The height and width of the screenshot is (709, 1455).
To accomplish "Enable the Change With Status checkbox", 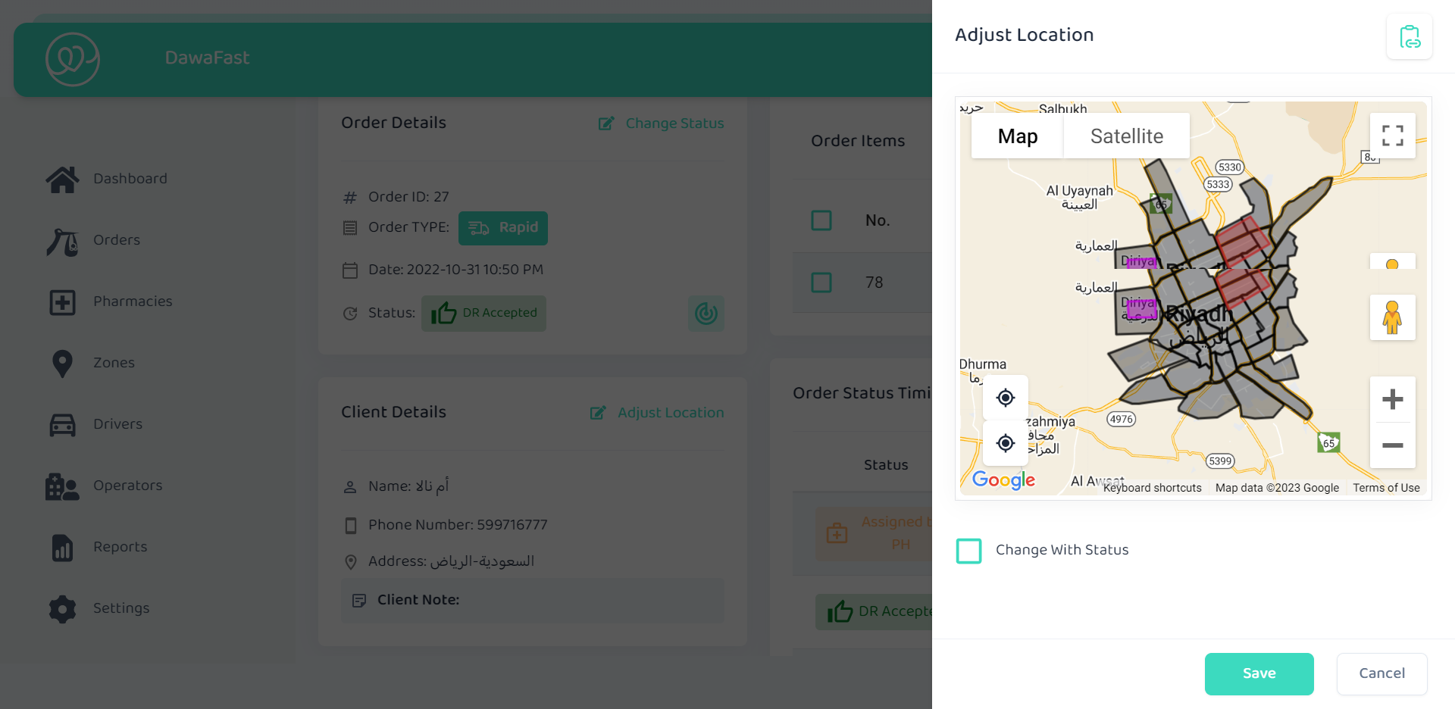I will 968,551.
